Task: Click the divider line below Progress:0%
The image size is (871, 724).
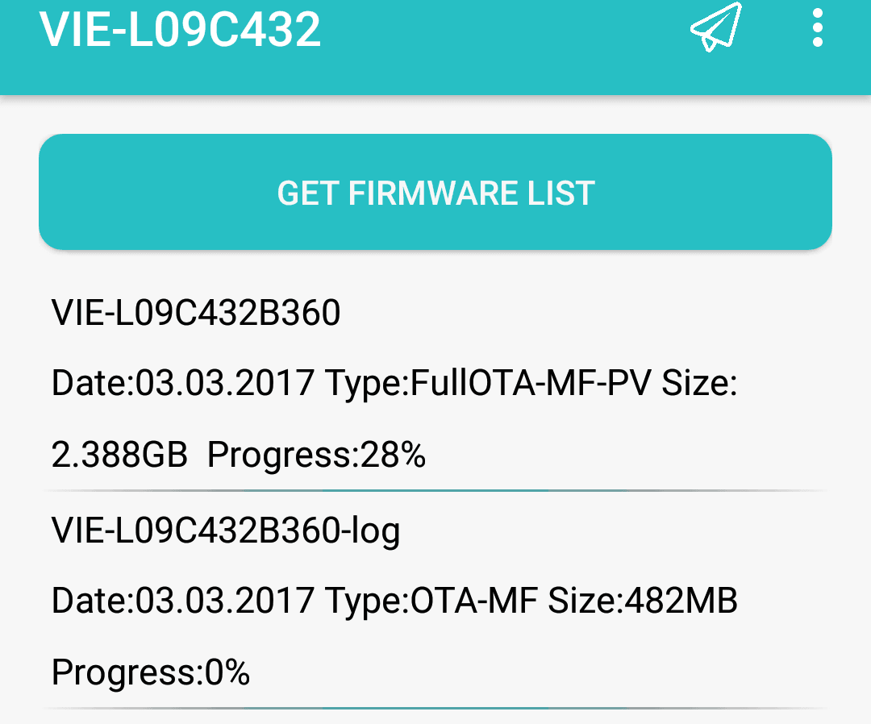Action: 435,709
